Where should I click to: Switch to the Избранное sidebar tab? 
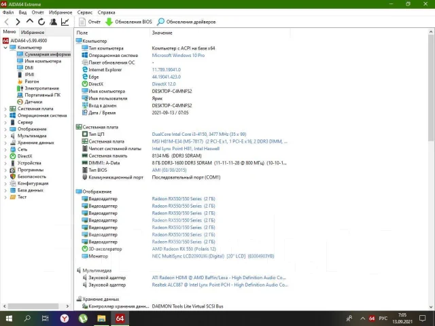point(33,32)
